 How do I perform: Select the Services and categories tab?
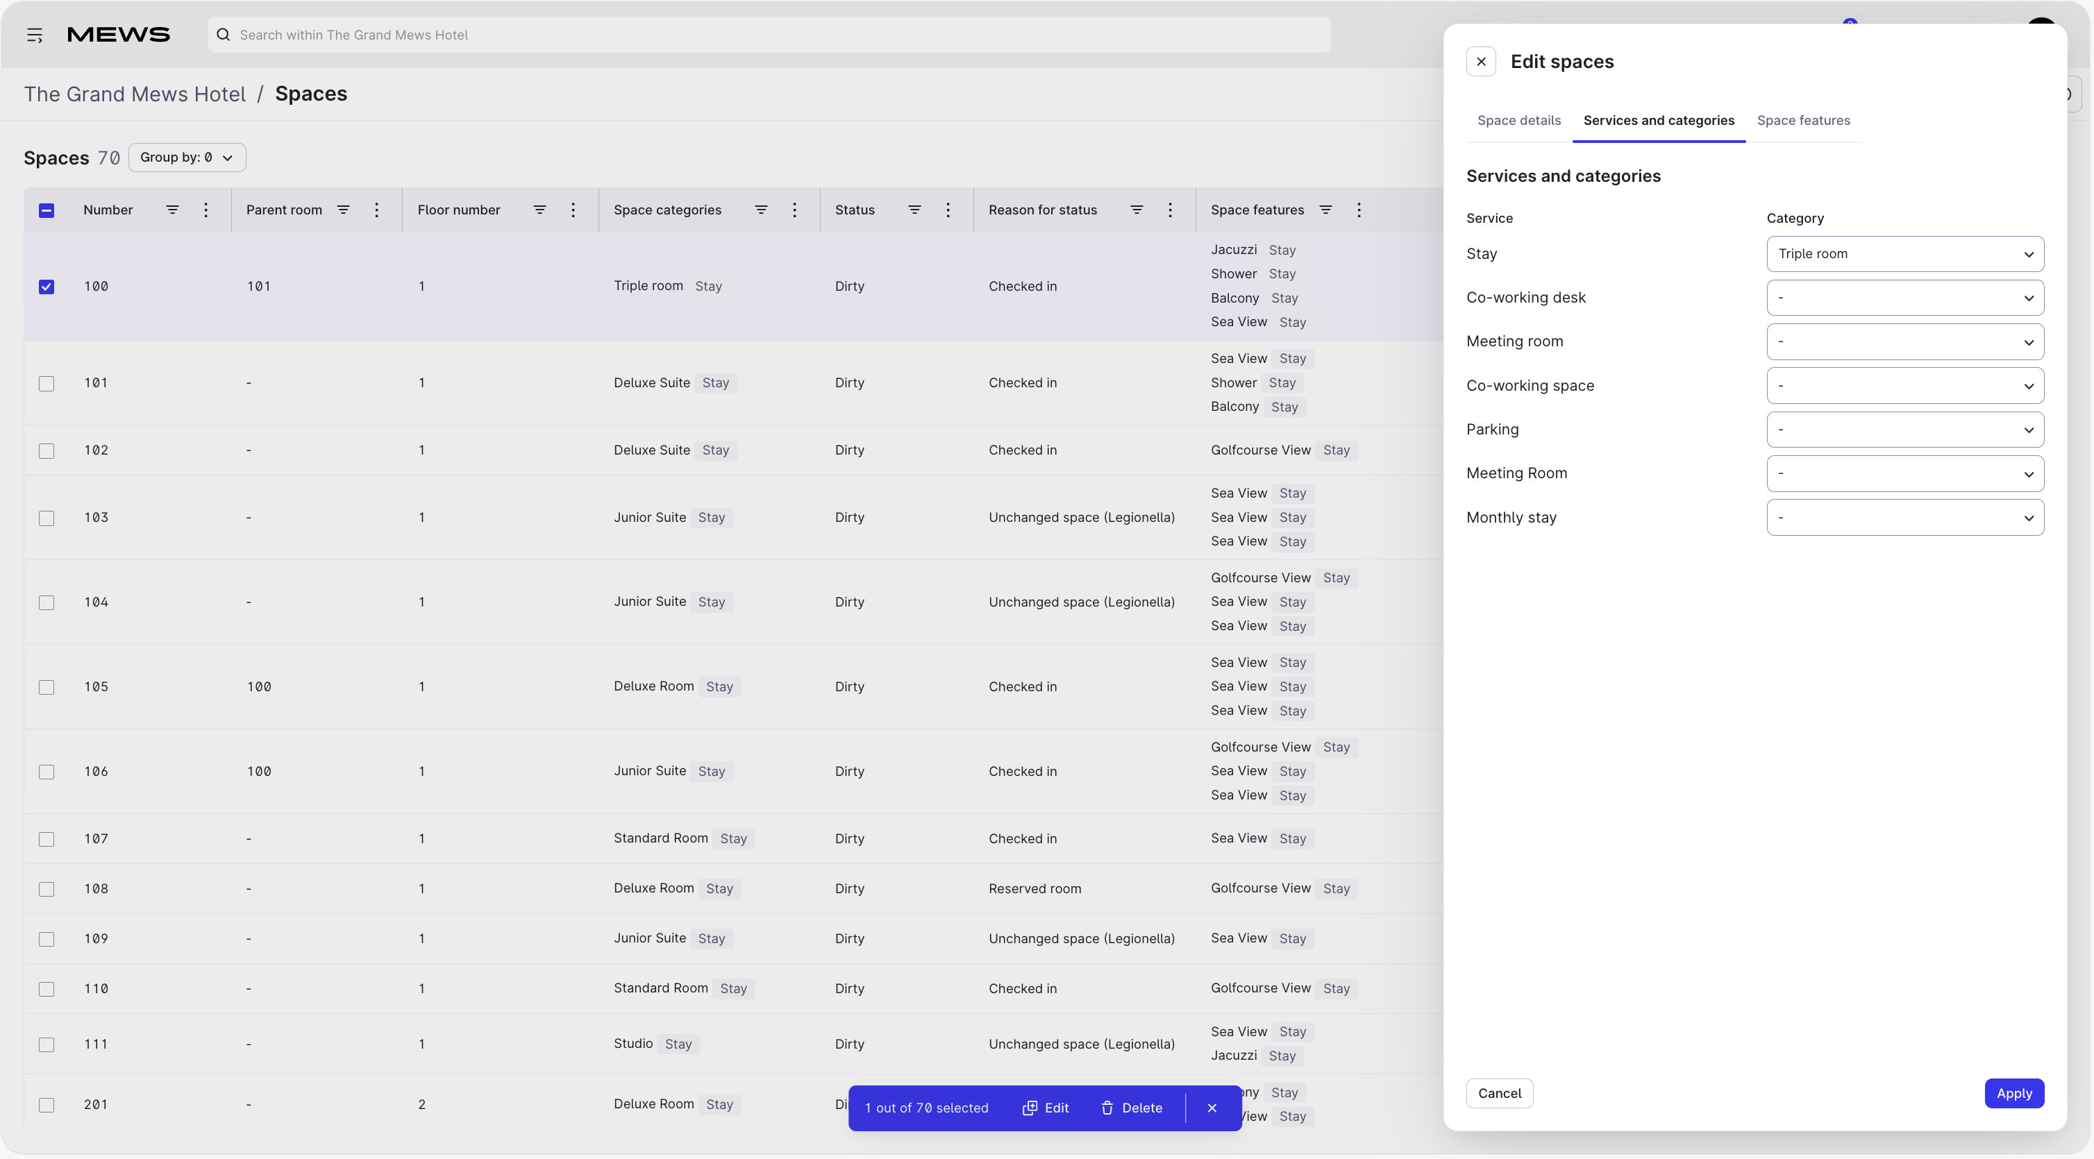pos(1658,120)
